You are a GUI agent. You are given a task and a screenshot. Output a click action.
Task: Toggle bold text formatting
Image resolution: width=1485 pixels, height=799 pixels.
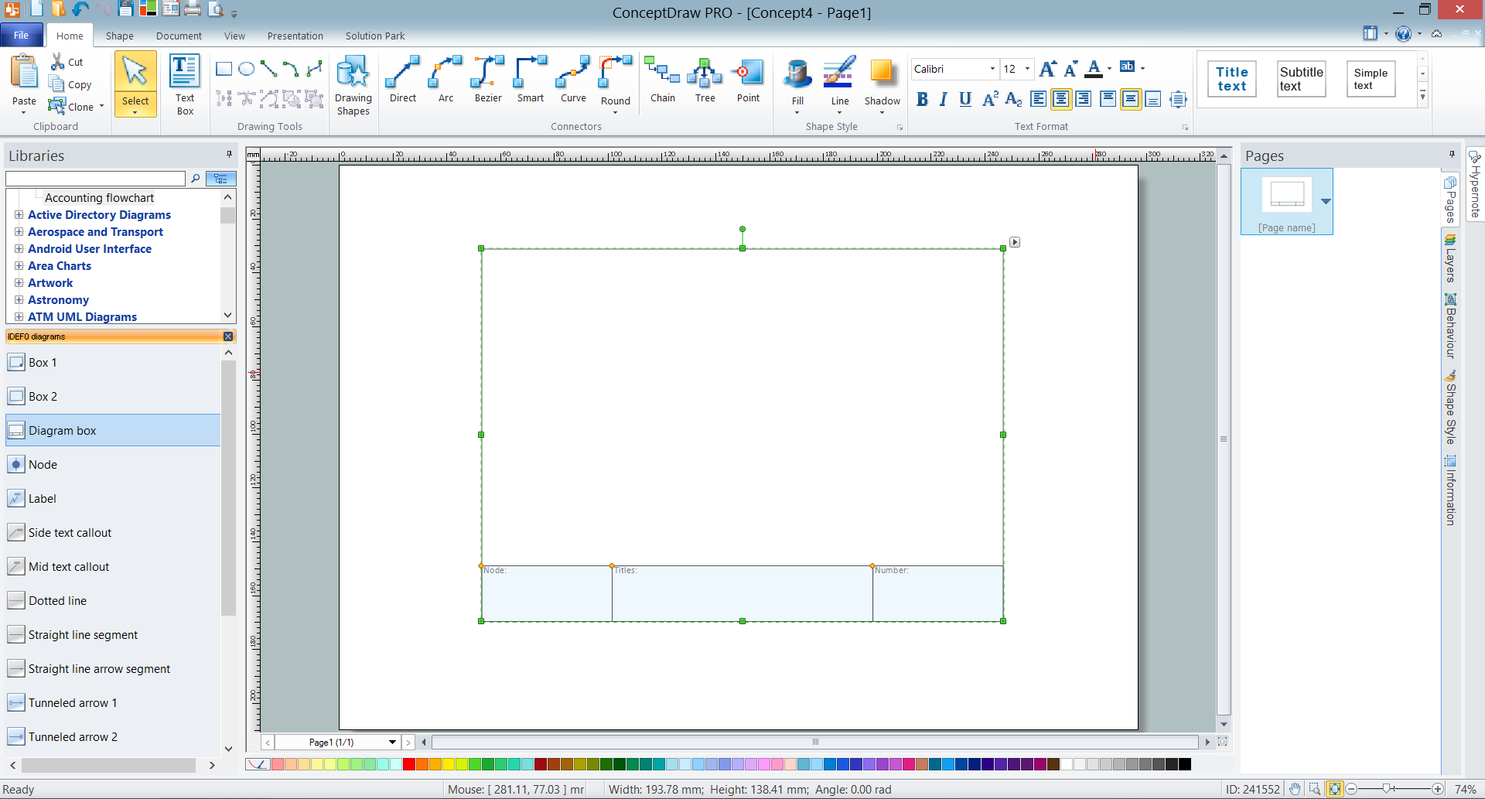pyautogui.click(x=922, y=99)
